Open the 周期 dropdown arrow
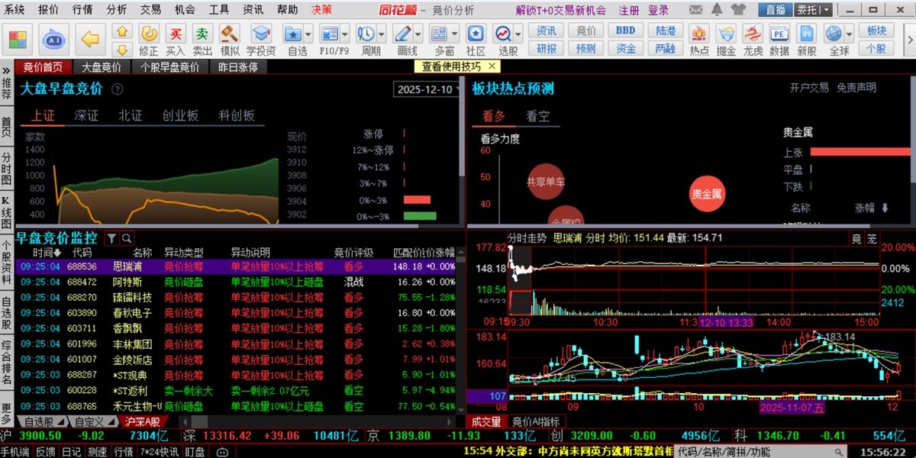Image resolution: width=916 pixels, height=458 pixels. 382,34
